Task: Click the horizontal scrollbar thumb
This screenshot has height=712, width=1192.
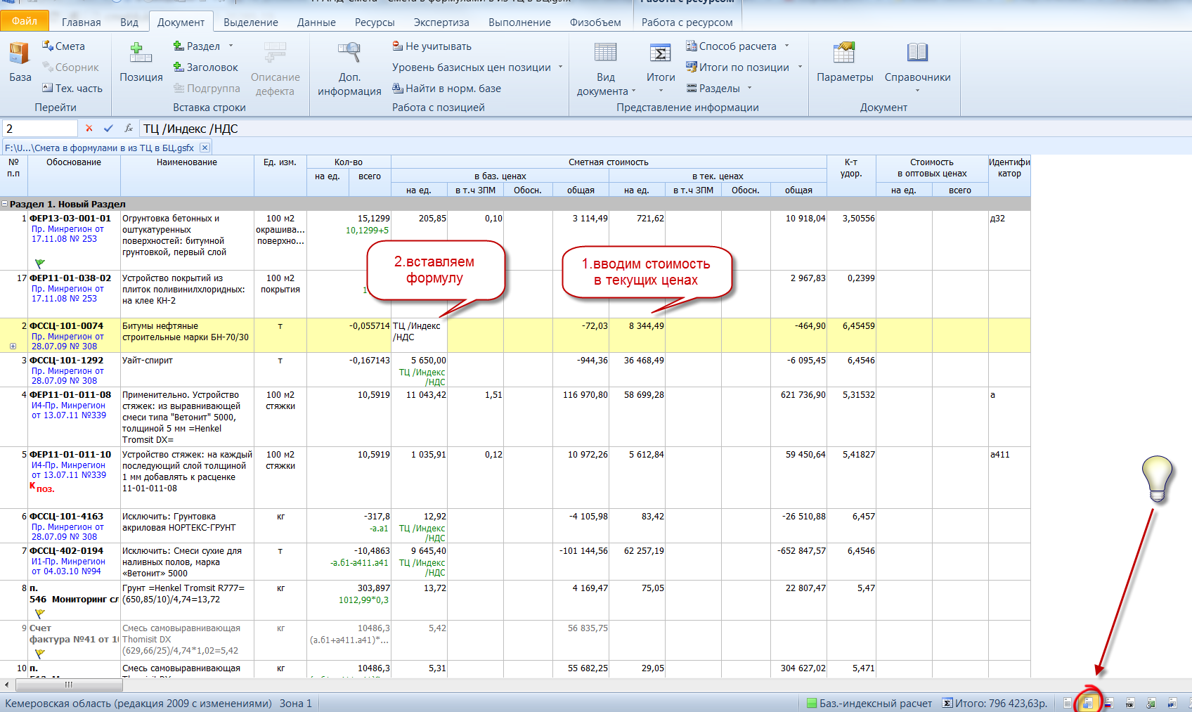Action: 69,685
